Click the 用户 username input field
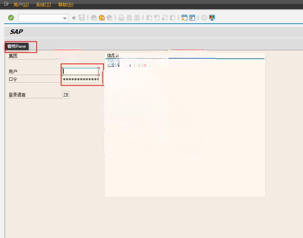303x238 pixels. click(80, 71)
